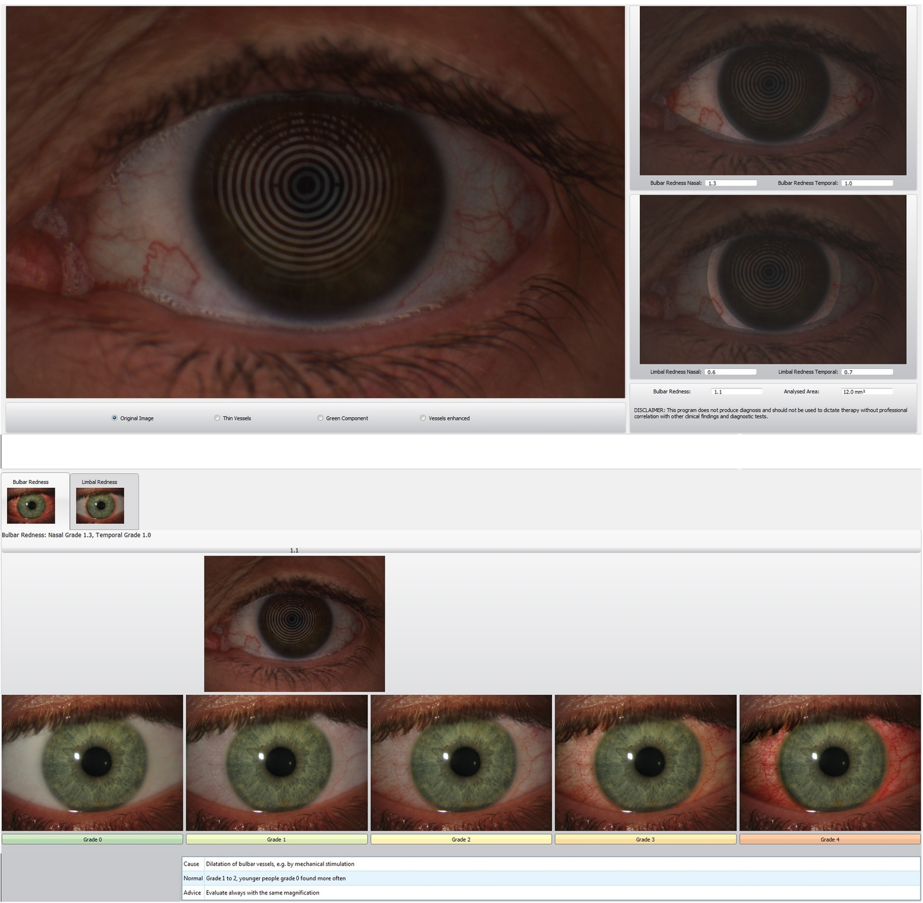Select the Original Image radio button
The height and width of the screenshot is (903, 923).
pyautogui.click(x=115, y=418)
